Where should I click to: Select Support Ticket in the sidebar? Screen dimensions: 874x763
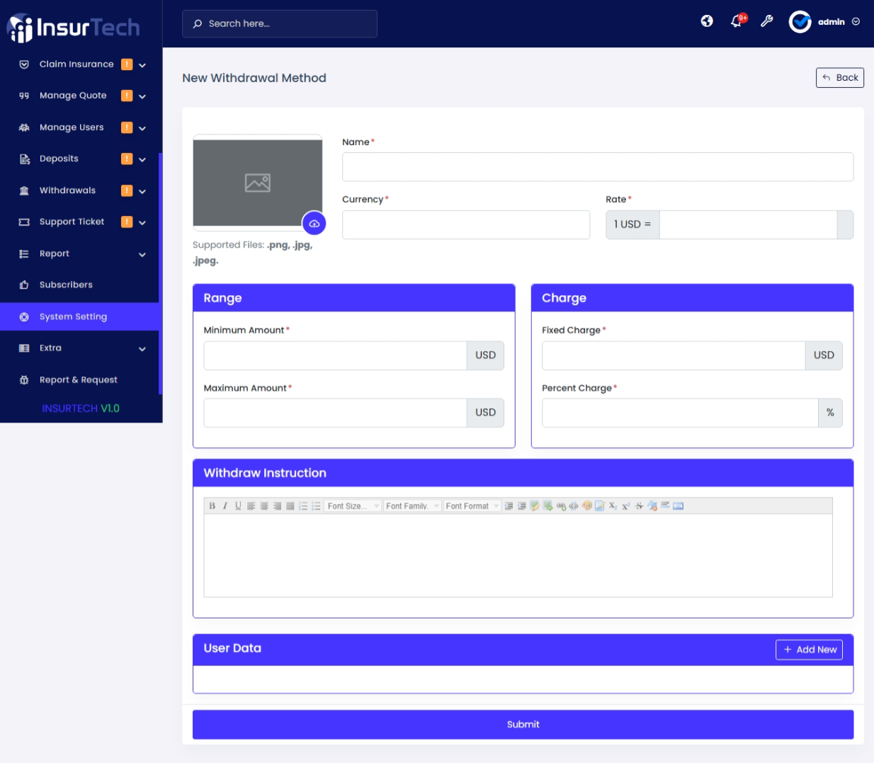[x=79, y=222]
